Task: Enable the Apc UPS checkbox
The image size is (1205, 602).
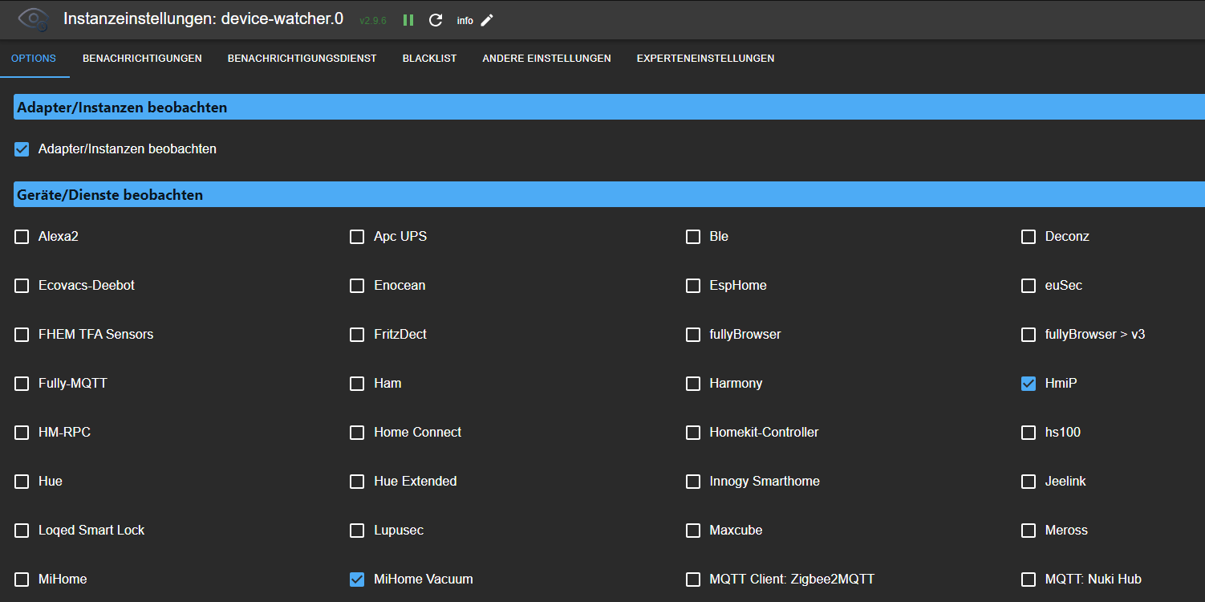Action: 357,237
